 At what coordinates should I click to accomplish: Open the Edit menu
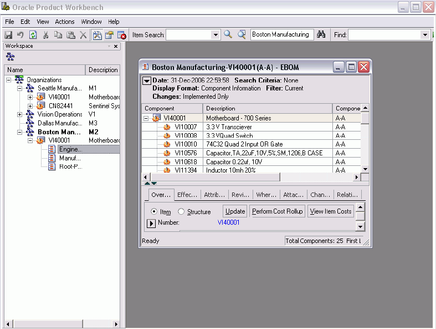click(x=25, y=22)
